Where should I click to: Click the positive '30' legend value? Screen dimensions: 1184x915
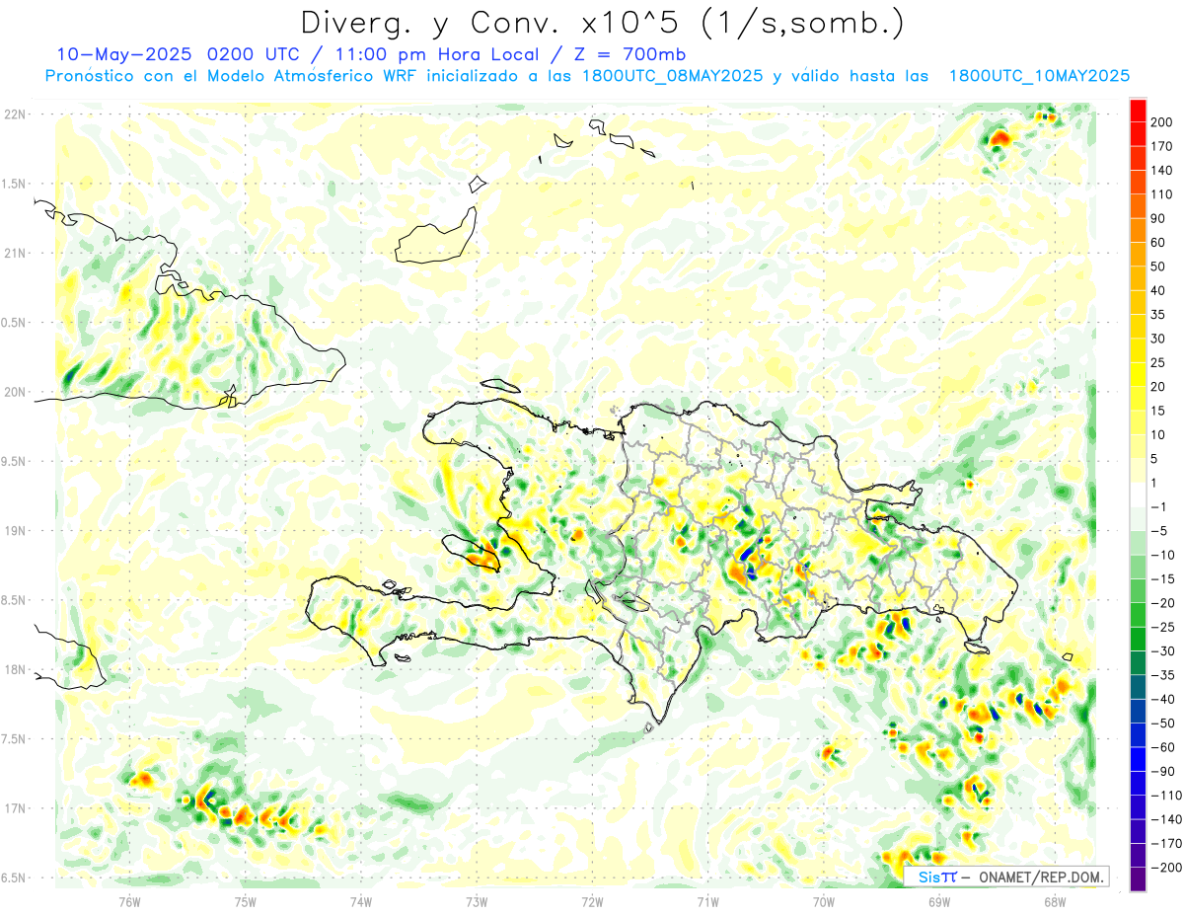(1158, 339)
